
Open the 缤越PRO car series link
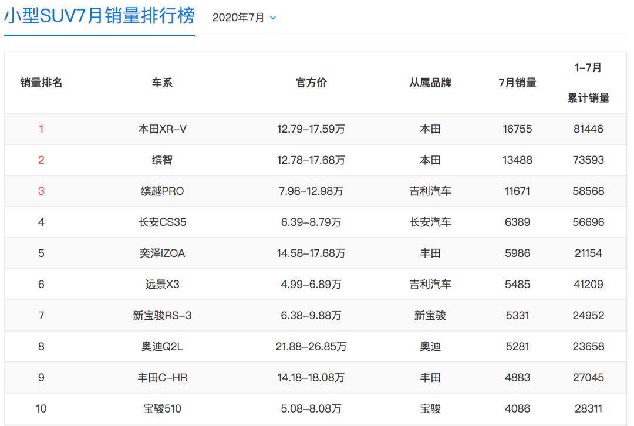(x=162, y=191)
